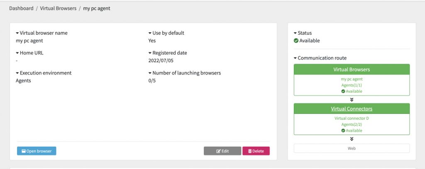Click the trash icon on Delete button

pos(249,151)
